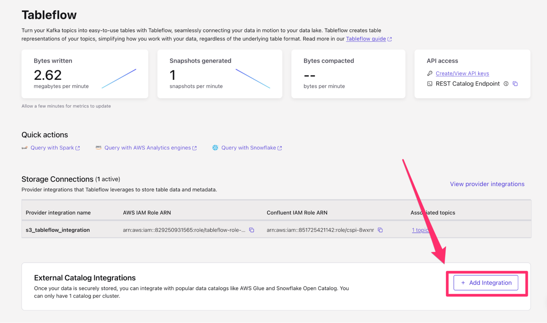This screenshot has width=547, height=323.
Task: Open Query with Snowflake link
Action: pos(248,148)
